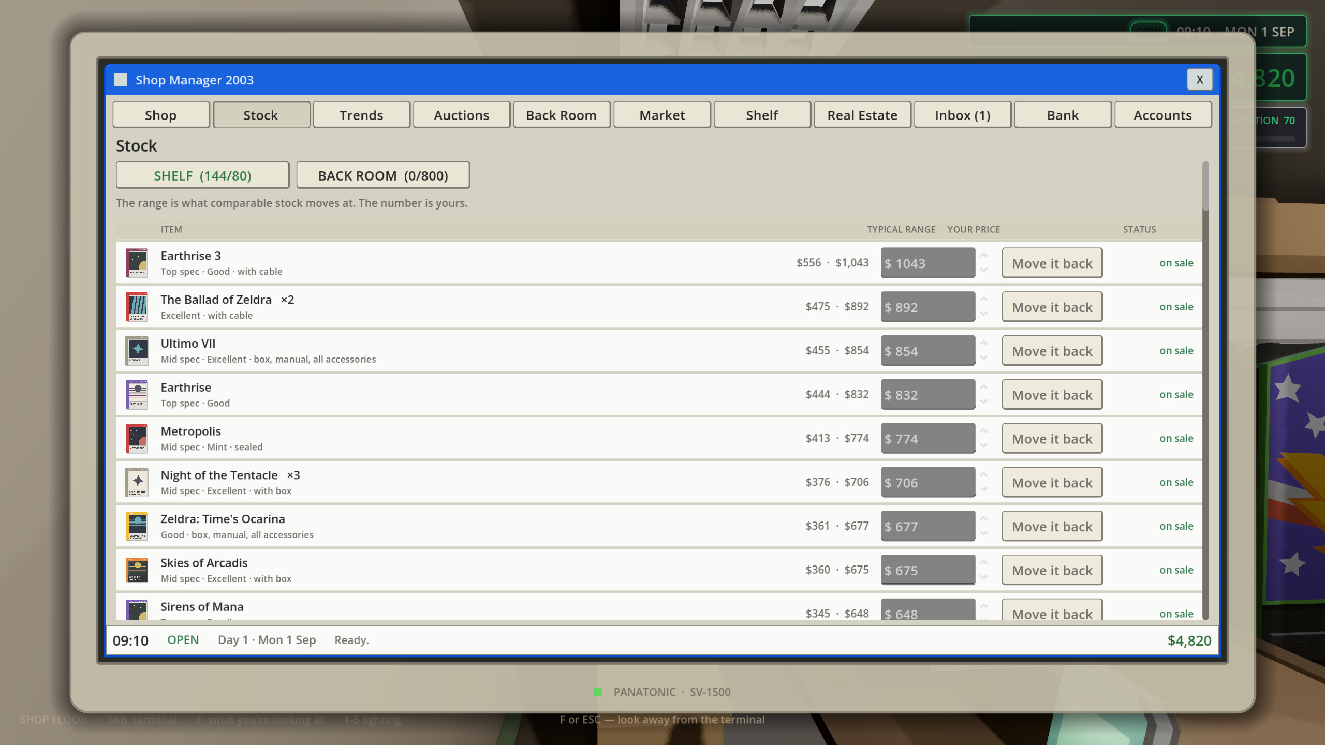Click Night of the Tentacle cover icon

click(137, 482)
